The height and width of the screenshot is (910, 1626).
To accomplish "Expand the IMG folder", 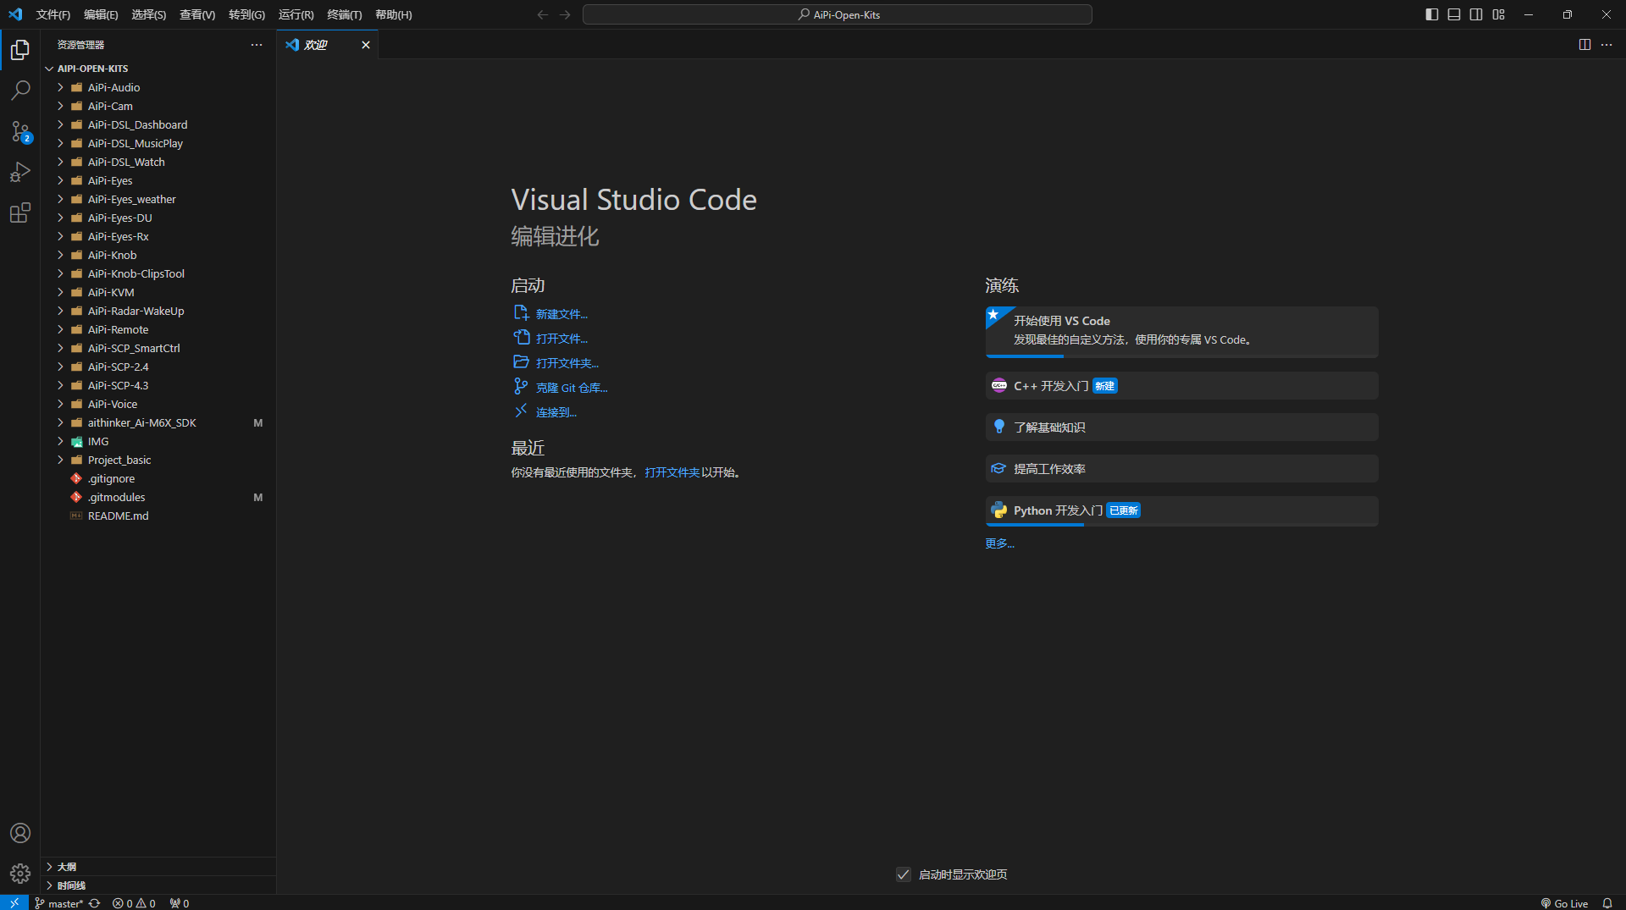I will [x=158, y=441].
